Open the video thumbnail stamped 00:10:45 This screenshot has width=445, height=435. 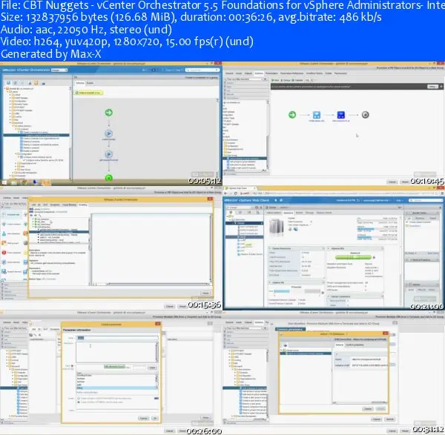(x=334, y=123)
